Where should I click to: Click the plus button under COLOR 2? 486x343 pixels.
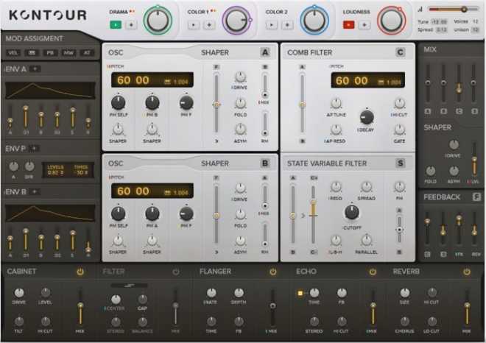(287, 24)
